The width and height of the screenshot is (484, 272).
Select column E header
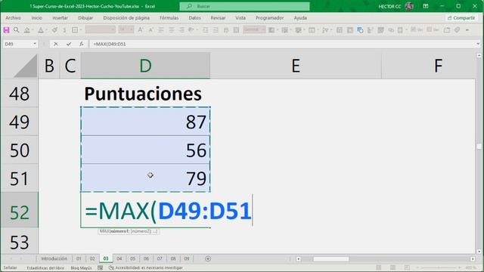[x=296, y=66]
